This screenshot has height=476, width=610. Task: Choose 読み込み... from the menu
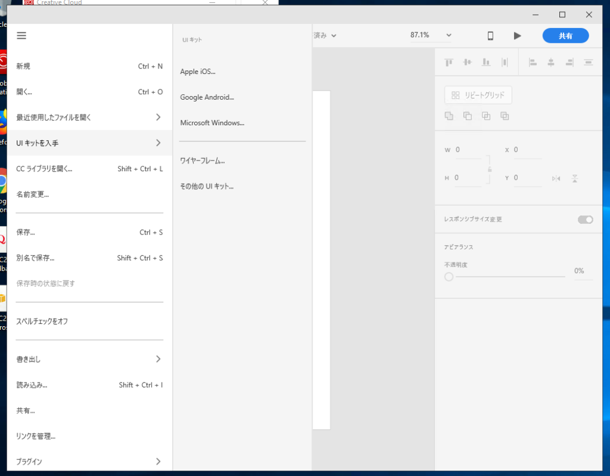pos(89,385)
